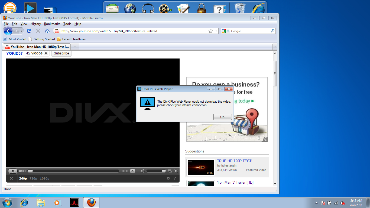Viewport: 370px width, 208px height.
Task: Bookmark this page with the star icon
Action: (211, 31)
